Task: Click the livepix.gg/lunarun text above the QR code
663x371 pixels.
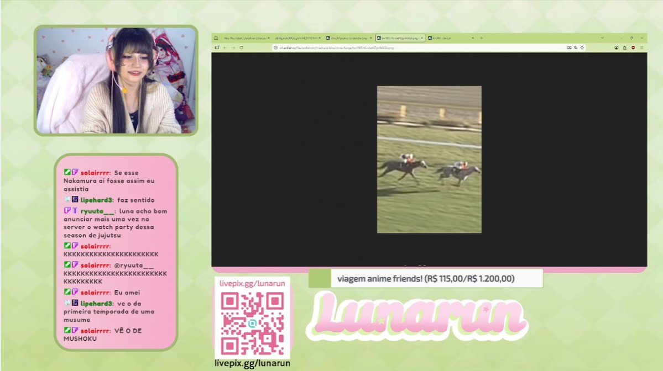Action: (253, 284)
